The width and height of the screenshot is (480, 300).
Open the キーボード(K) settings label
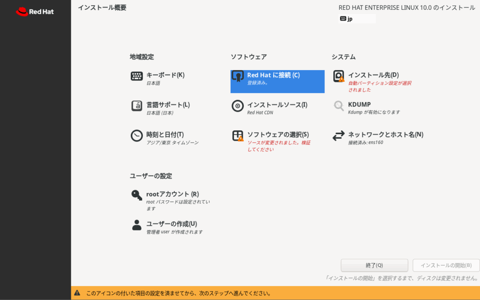point(165,75)
